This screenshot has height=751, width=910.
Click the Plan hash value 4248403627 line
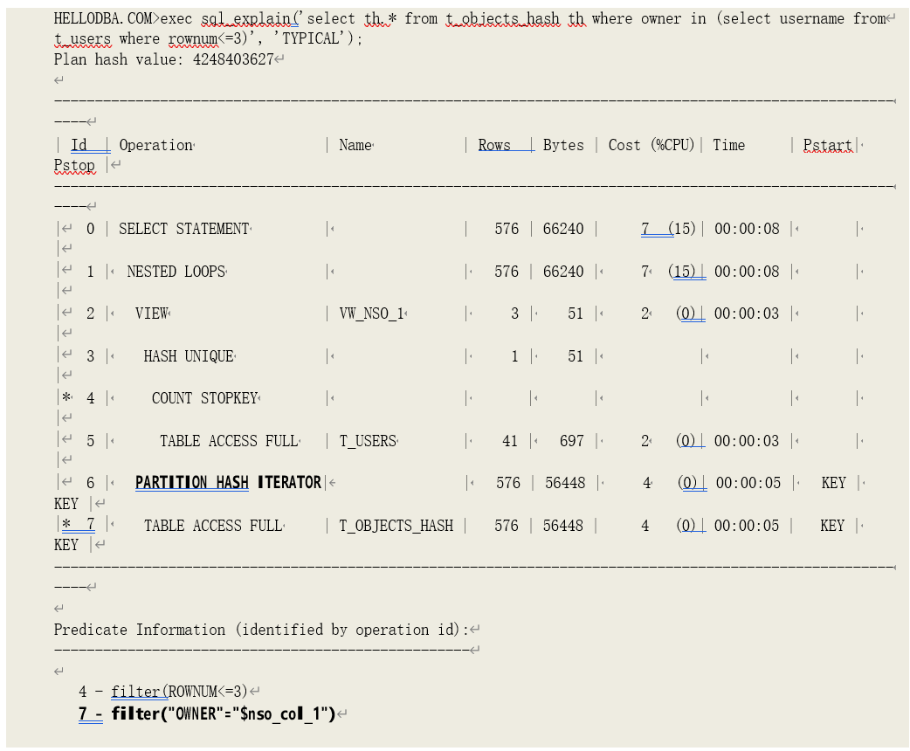[163, 59]
